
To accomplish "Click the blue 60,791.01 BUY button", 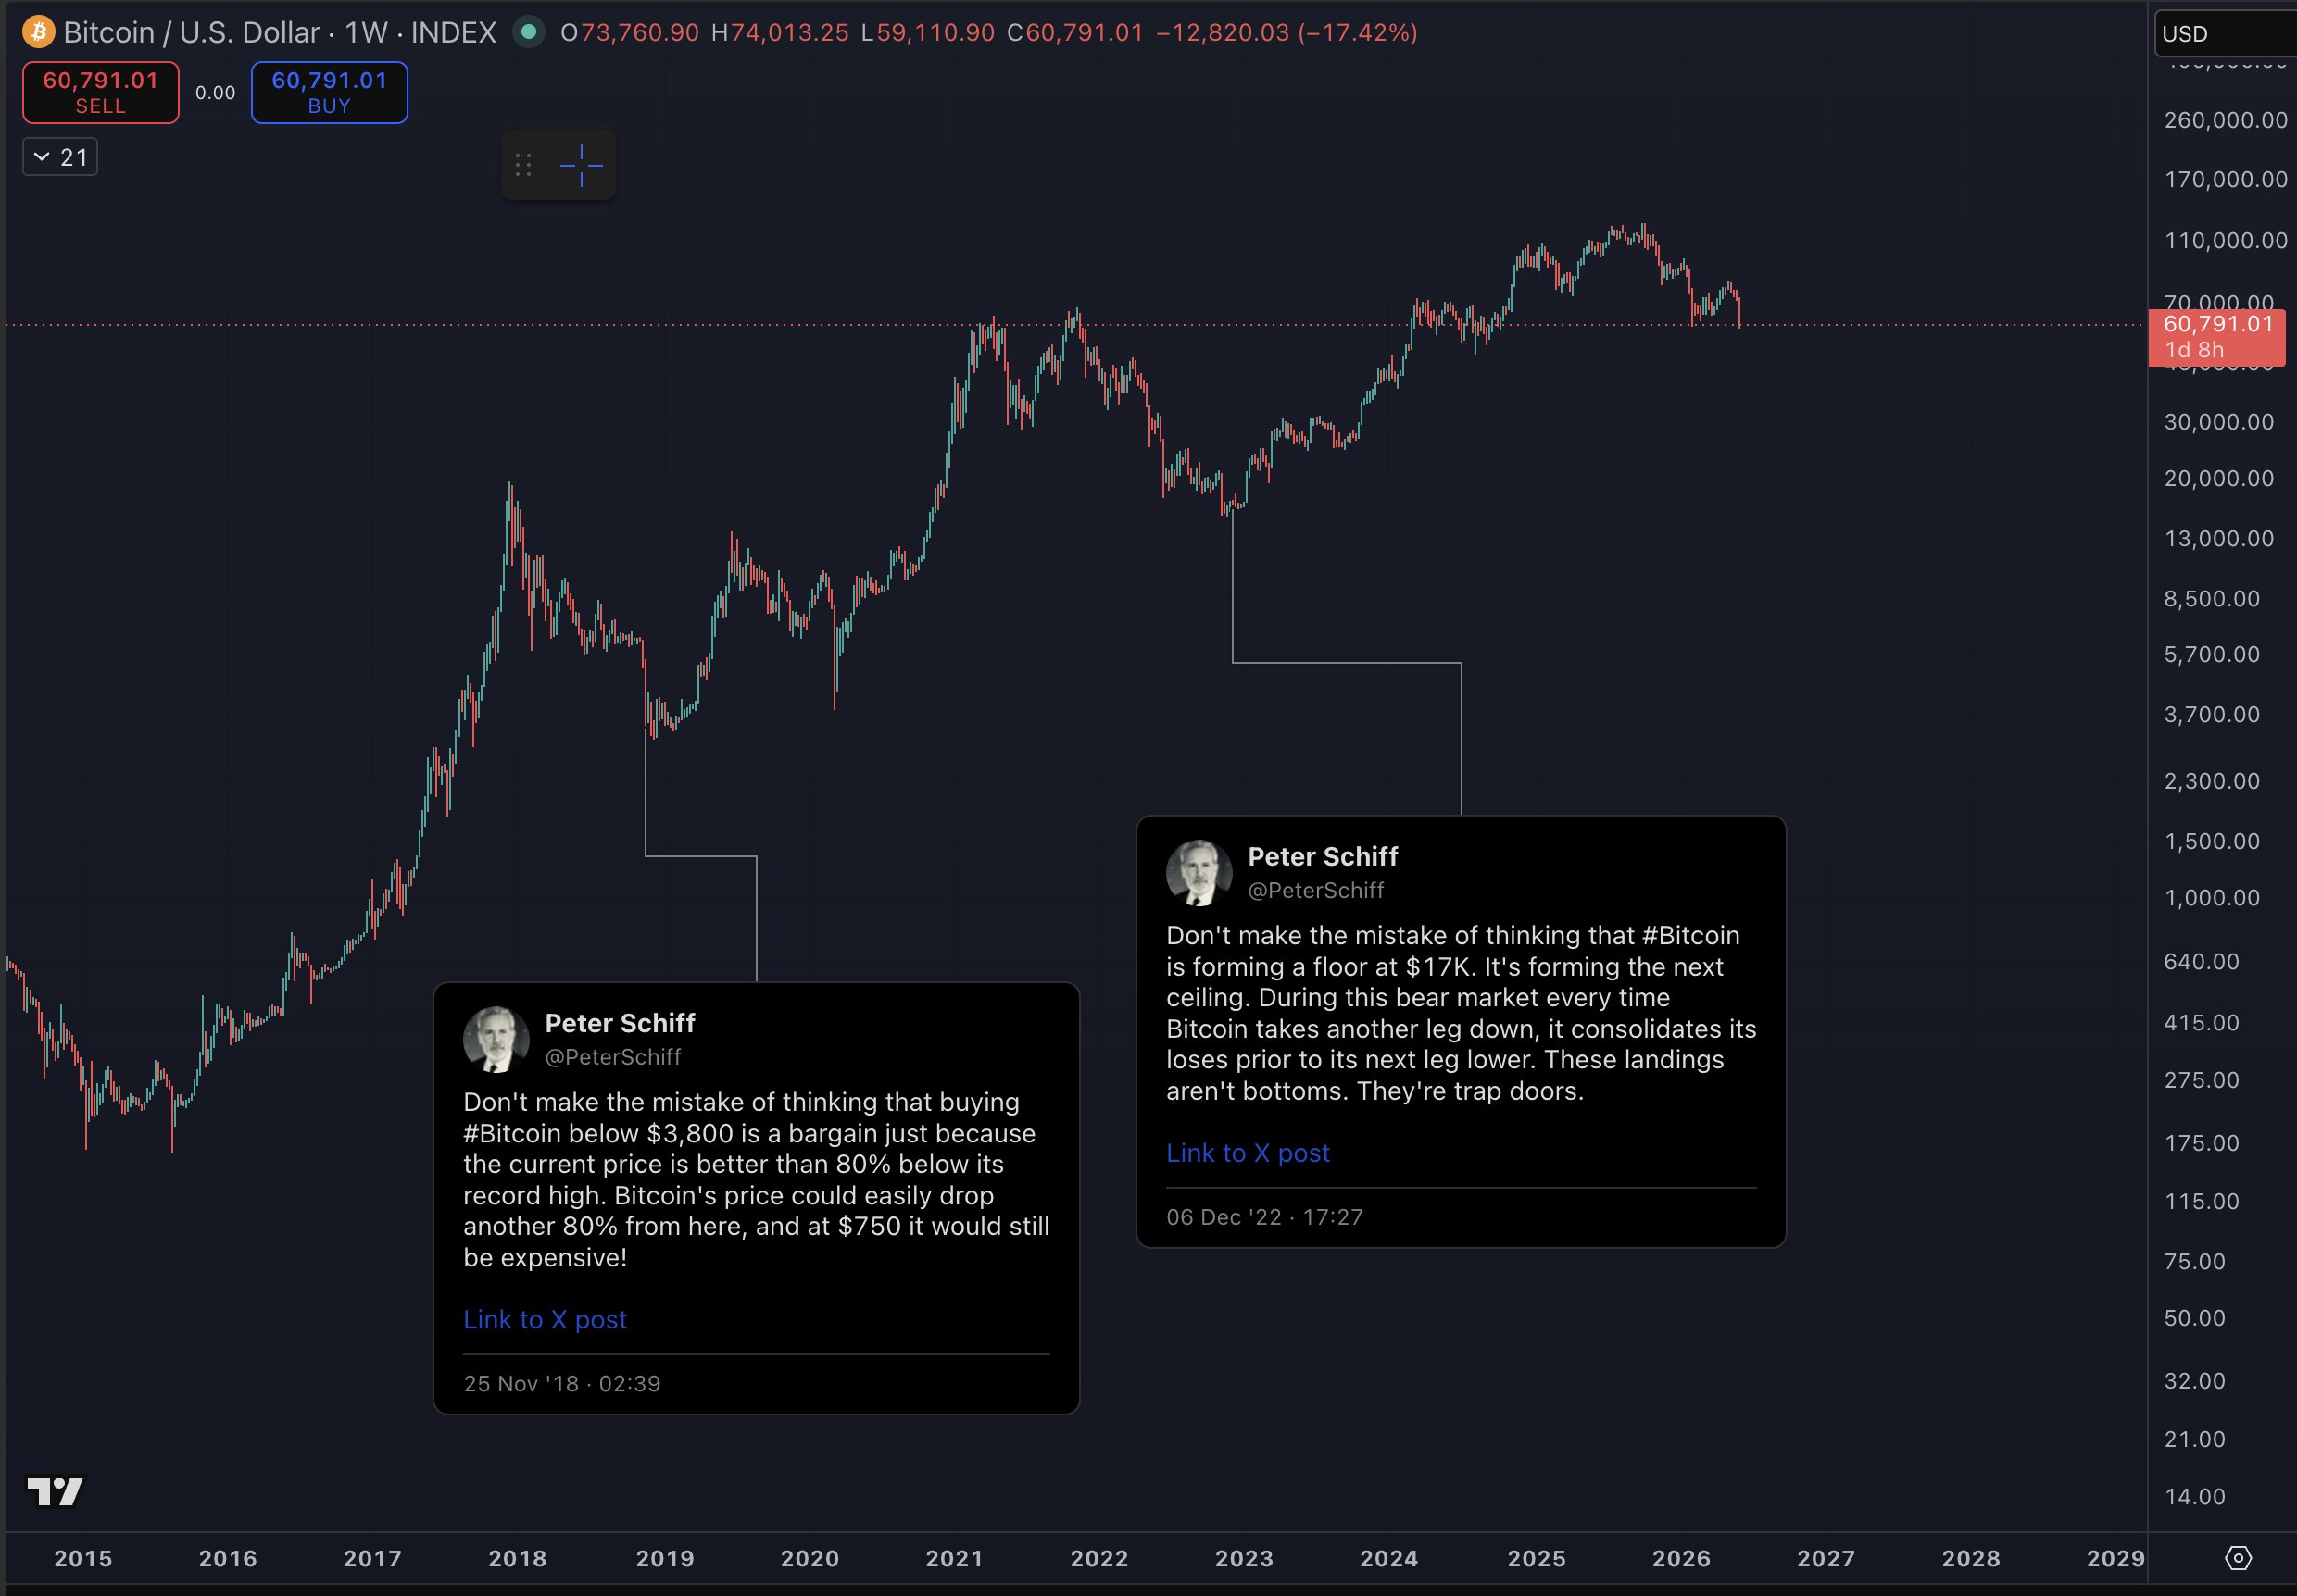I will coord(329,92).
